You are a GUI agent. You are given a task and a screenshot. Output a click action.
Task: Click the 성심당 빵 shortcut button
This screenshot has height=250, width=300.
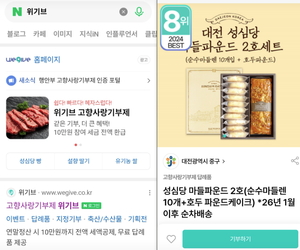point(31,161)
